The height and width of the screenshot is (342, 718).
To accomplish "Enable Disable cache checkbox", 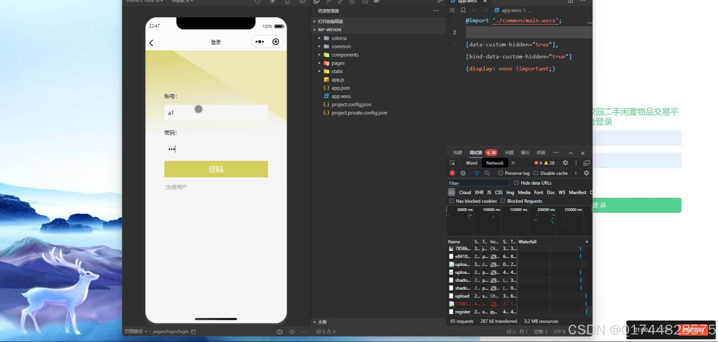I will (x=536, y=173).
